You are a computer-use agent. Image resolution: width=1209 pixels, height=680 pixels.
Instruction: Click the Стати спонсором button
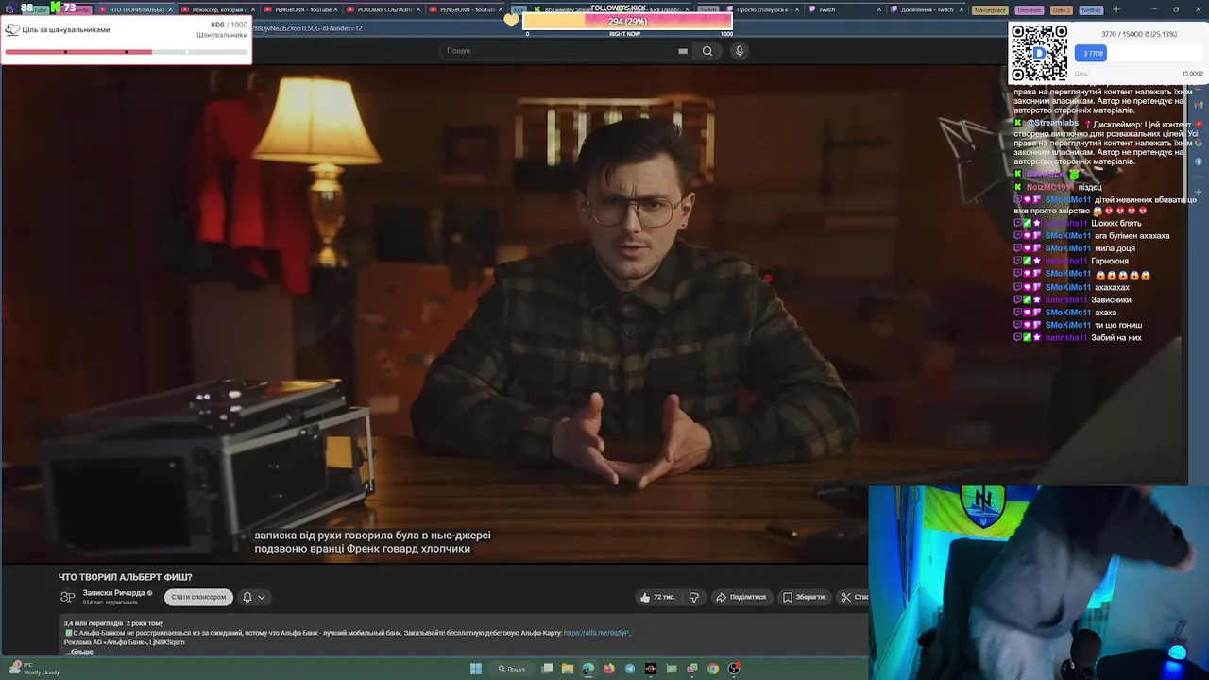198,597
